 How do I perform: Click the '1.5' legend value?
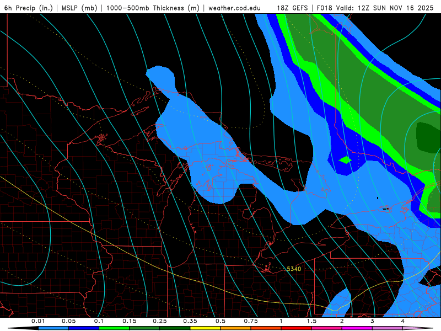311,321
